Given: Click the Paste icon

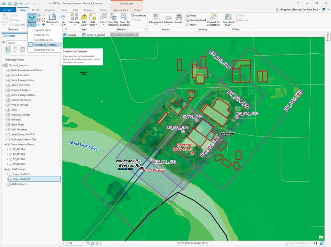Looking at the screenshot, I should (x=4, y=17).
